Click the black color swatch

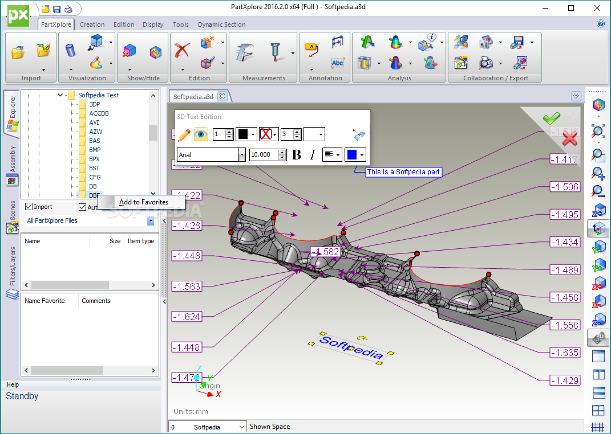(243, 134)
